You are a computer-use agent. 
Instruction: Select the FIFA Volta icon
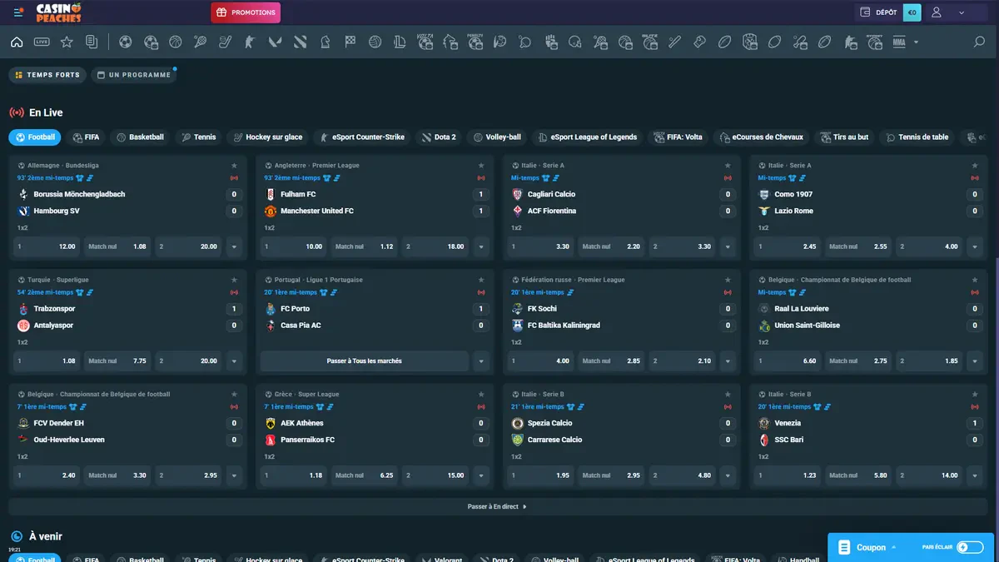(x=425, y=42)
